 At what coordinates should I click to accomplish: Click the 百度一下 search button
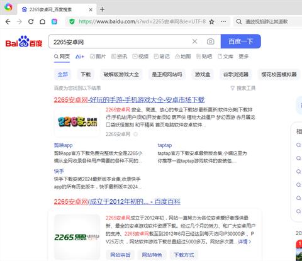pos(241,42)
